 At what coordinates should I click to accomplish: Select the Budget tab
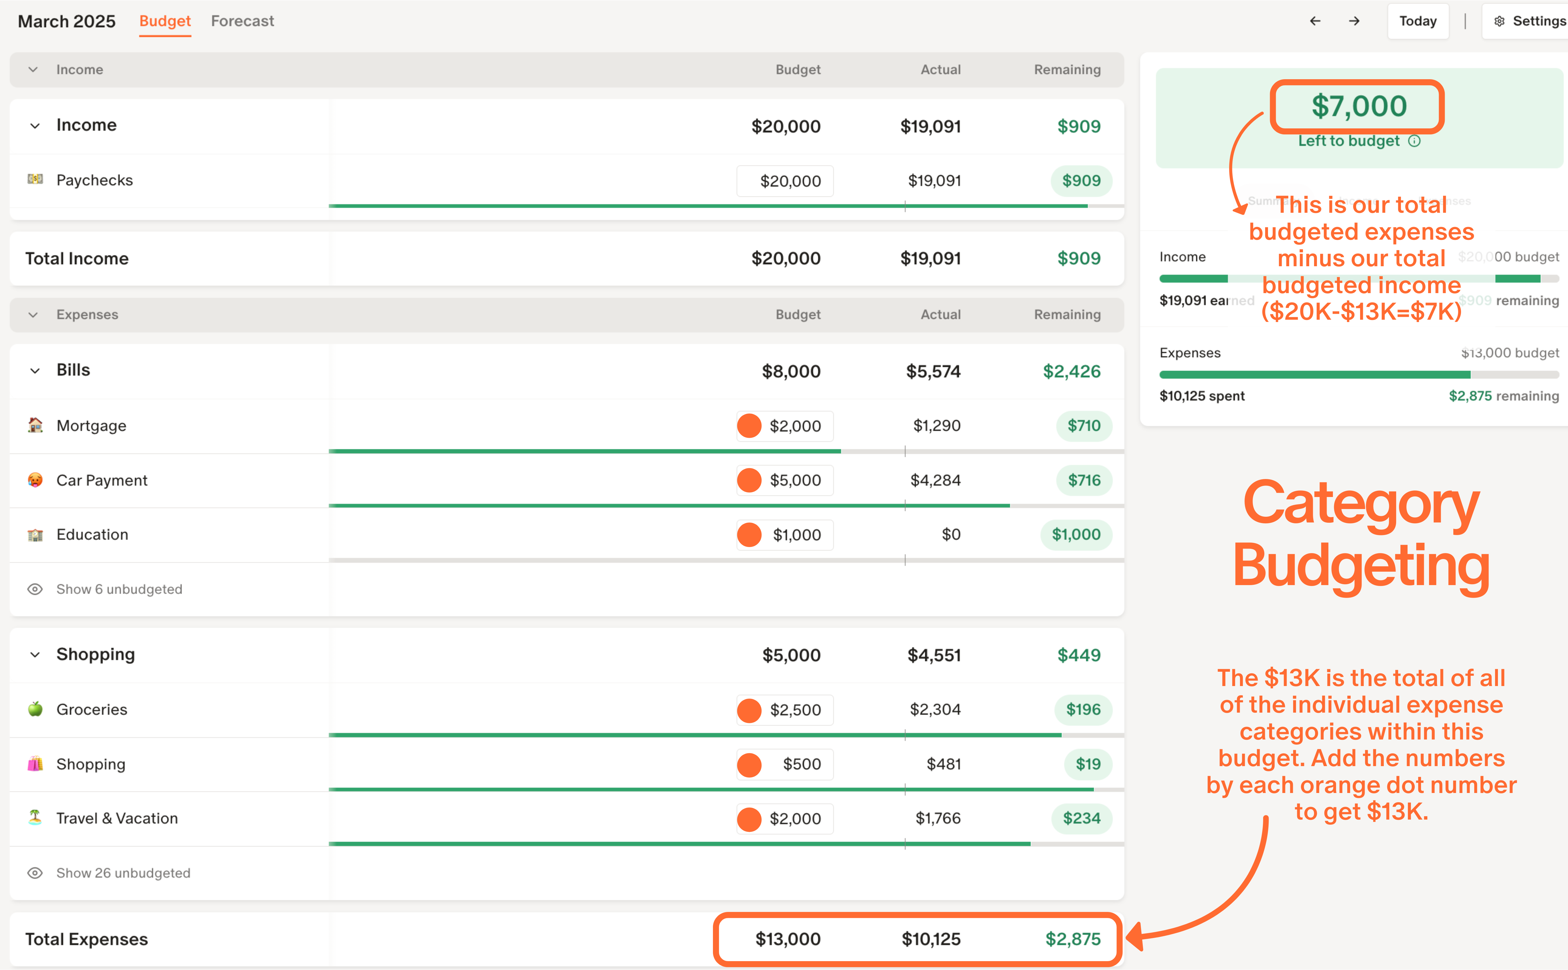(x=165, y=21)
